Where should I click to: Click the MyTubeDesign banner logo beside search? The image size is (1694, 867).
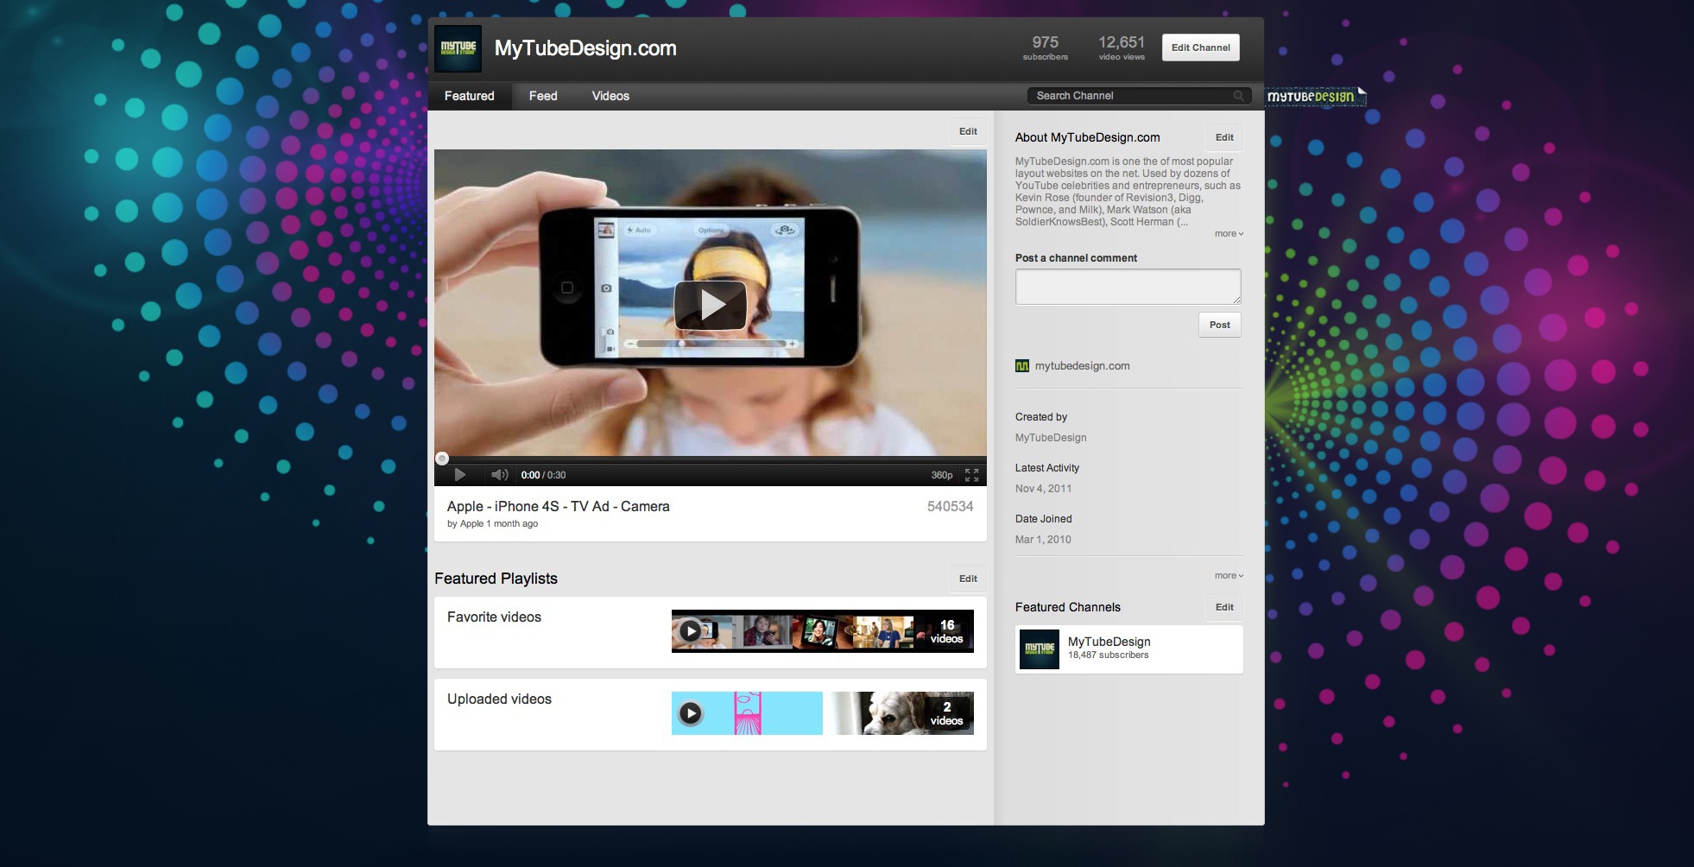click(1315, 96)
